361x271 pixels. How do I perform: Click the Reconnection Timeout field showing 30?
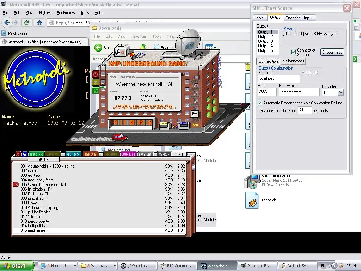click(x=305, y=110)
